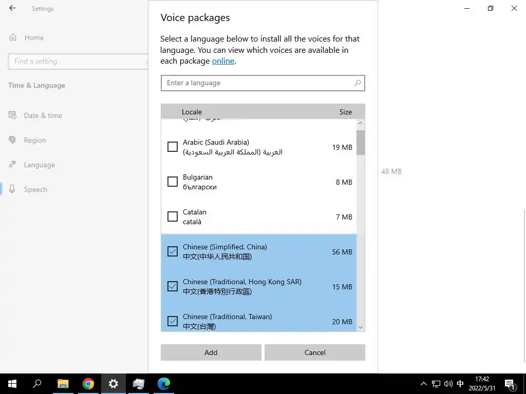Select the Size column header
The width and height of the screenshot is (526, 394).
coord(346,112)
